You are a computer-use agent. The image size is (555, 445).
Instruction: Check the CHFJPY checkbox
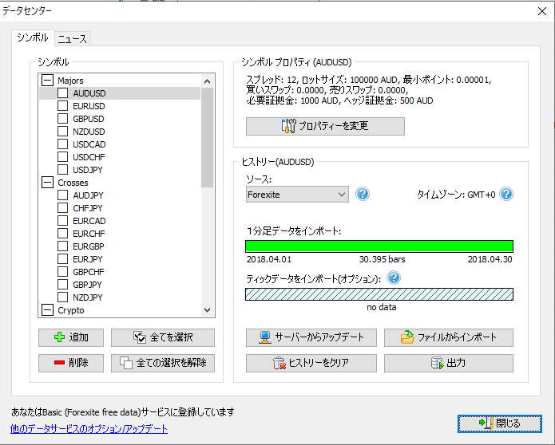pos(62,208)
